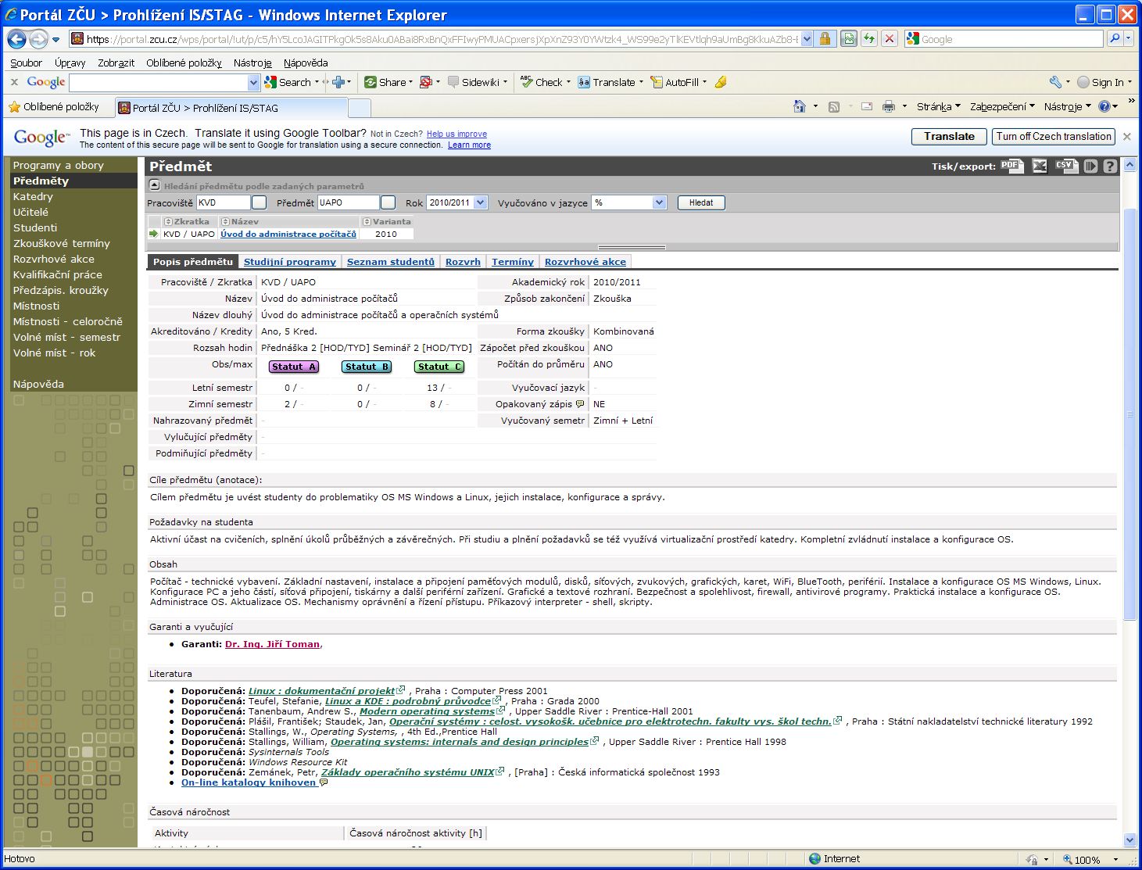This screenshot has height=870, width=1142.
Task: Click the page vertical scrollbar down arrow
Action: tap(1129, 840)
